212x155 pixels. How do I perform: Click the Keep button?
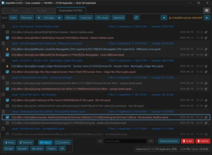(10, 142)
